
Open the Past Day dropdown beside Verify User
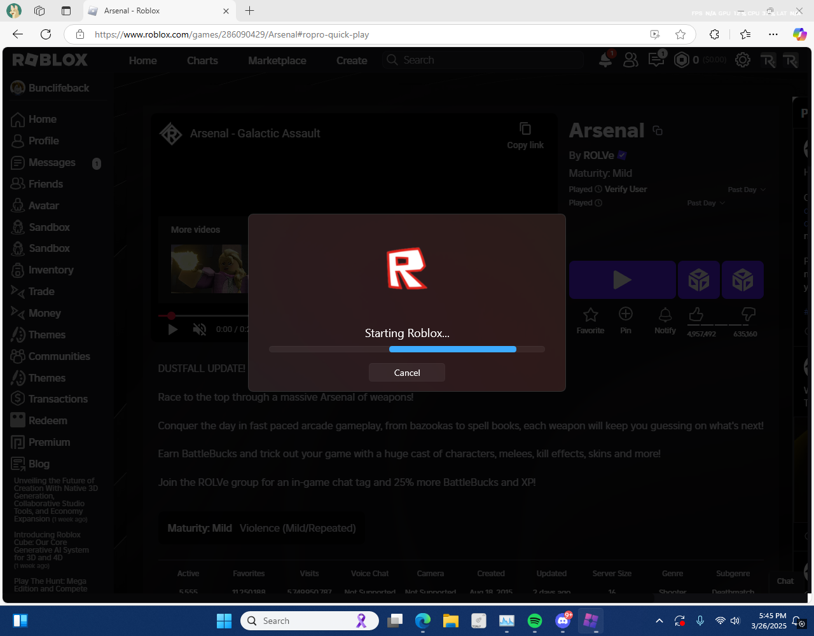tap(747, 190)
